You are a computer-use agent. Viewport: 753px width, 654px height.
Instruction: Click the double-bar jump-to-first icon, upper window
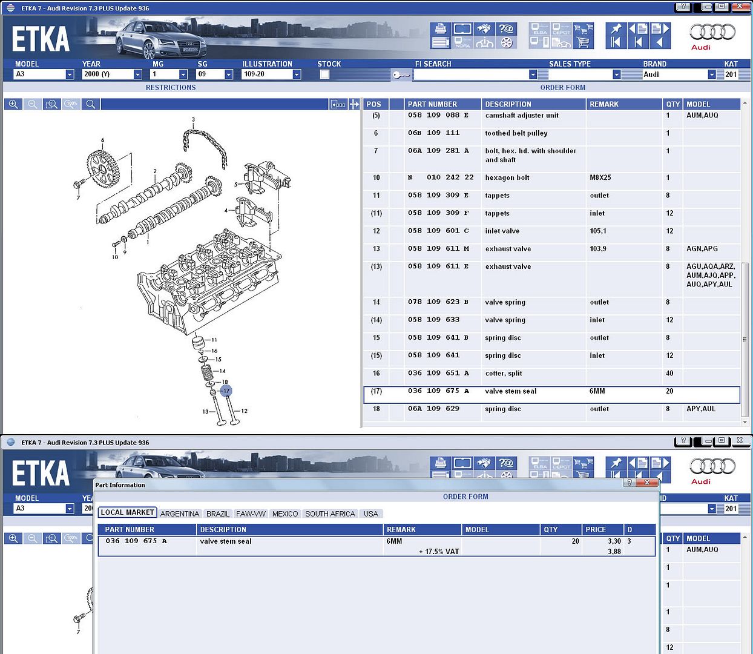616,42
